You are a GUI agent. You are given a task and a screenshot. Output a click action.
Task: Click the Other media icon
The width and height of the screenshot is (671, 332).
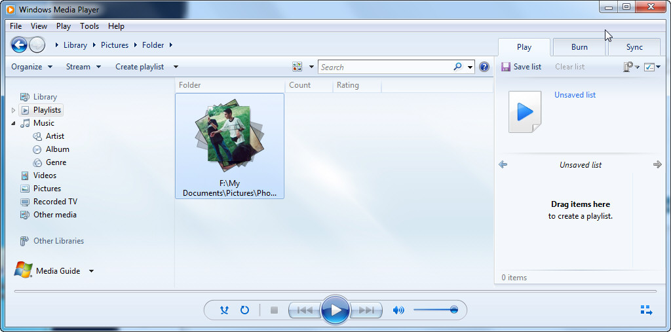click(26, 215)
